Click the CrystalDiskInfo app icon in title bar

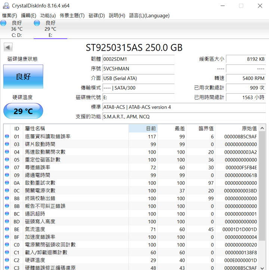click(x=6, y=6)
